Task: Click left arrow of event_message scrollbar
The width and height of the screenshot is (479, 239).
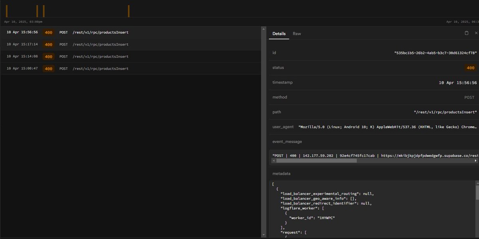Action: (273, 161)
